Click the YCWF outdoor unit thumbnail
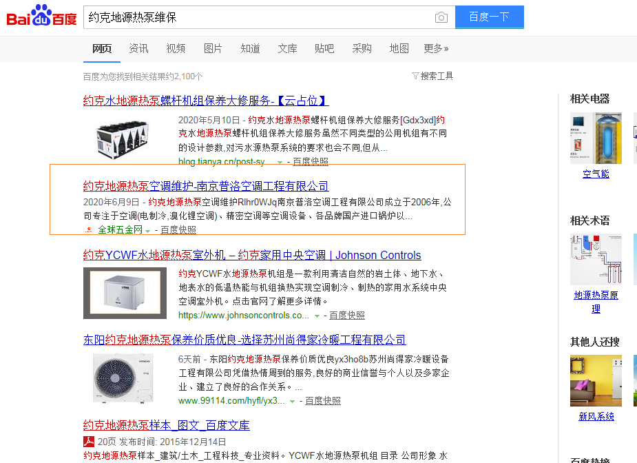Image resolution: width=637 pixels, height=463 pixels. (x=125, y=293)
